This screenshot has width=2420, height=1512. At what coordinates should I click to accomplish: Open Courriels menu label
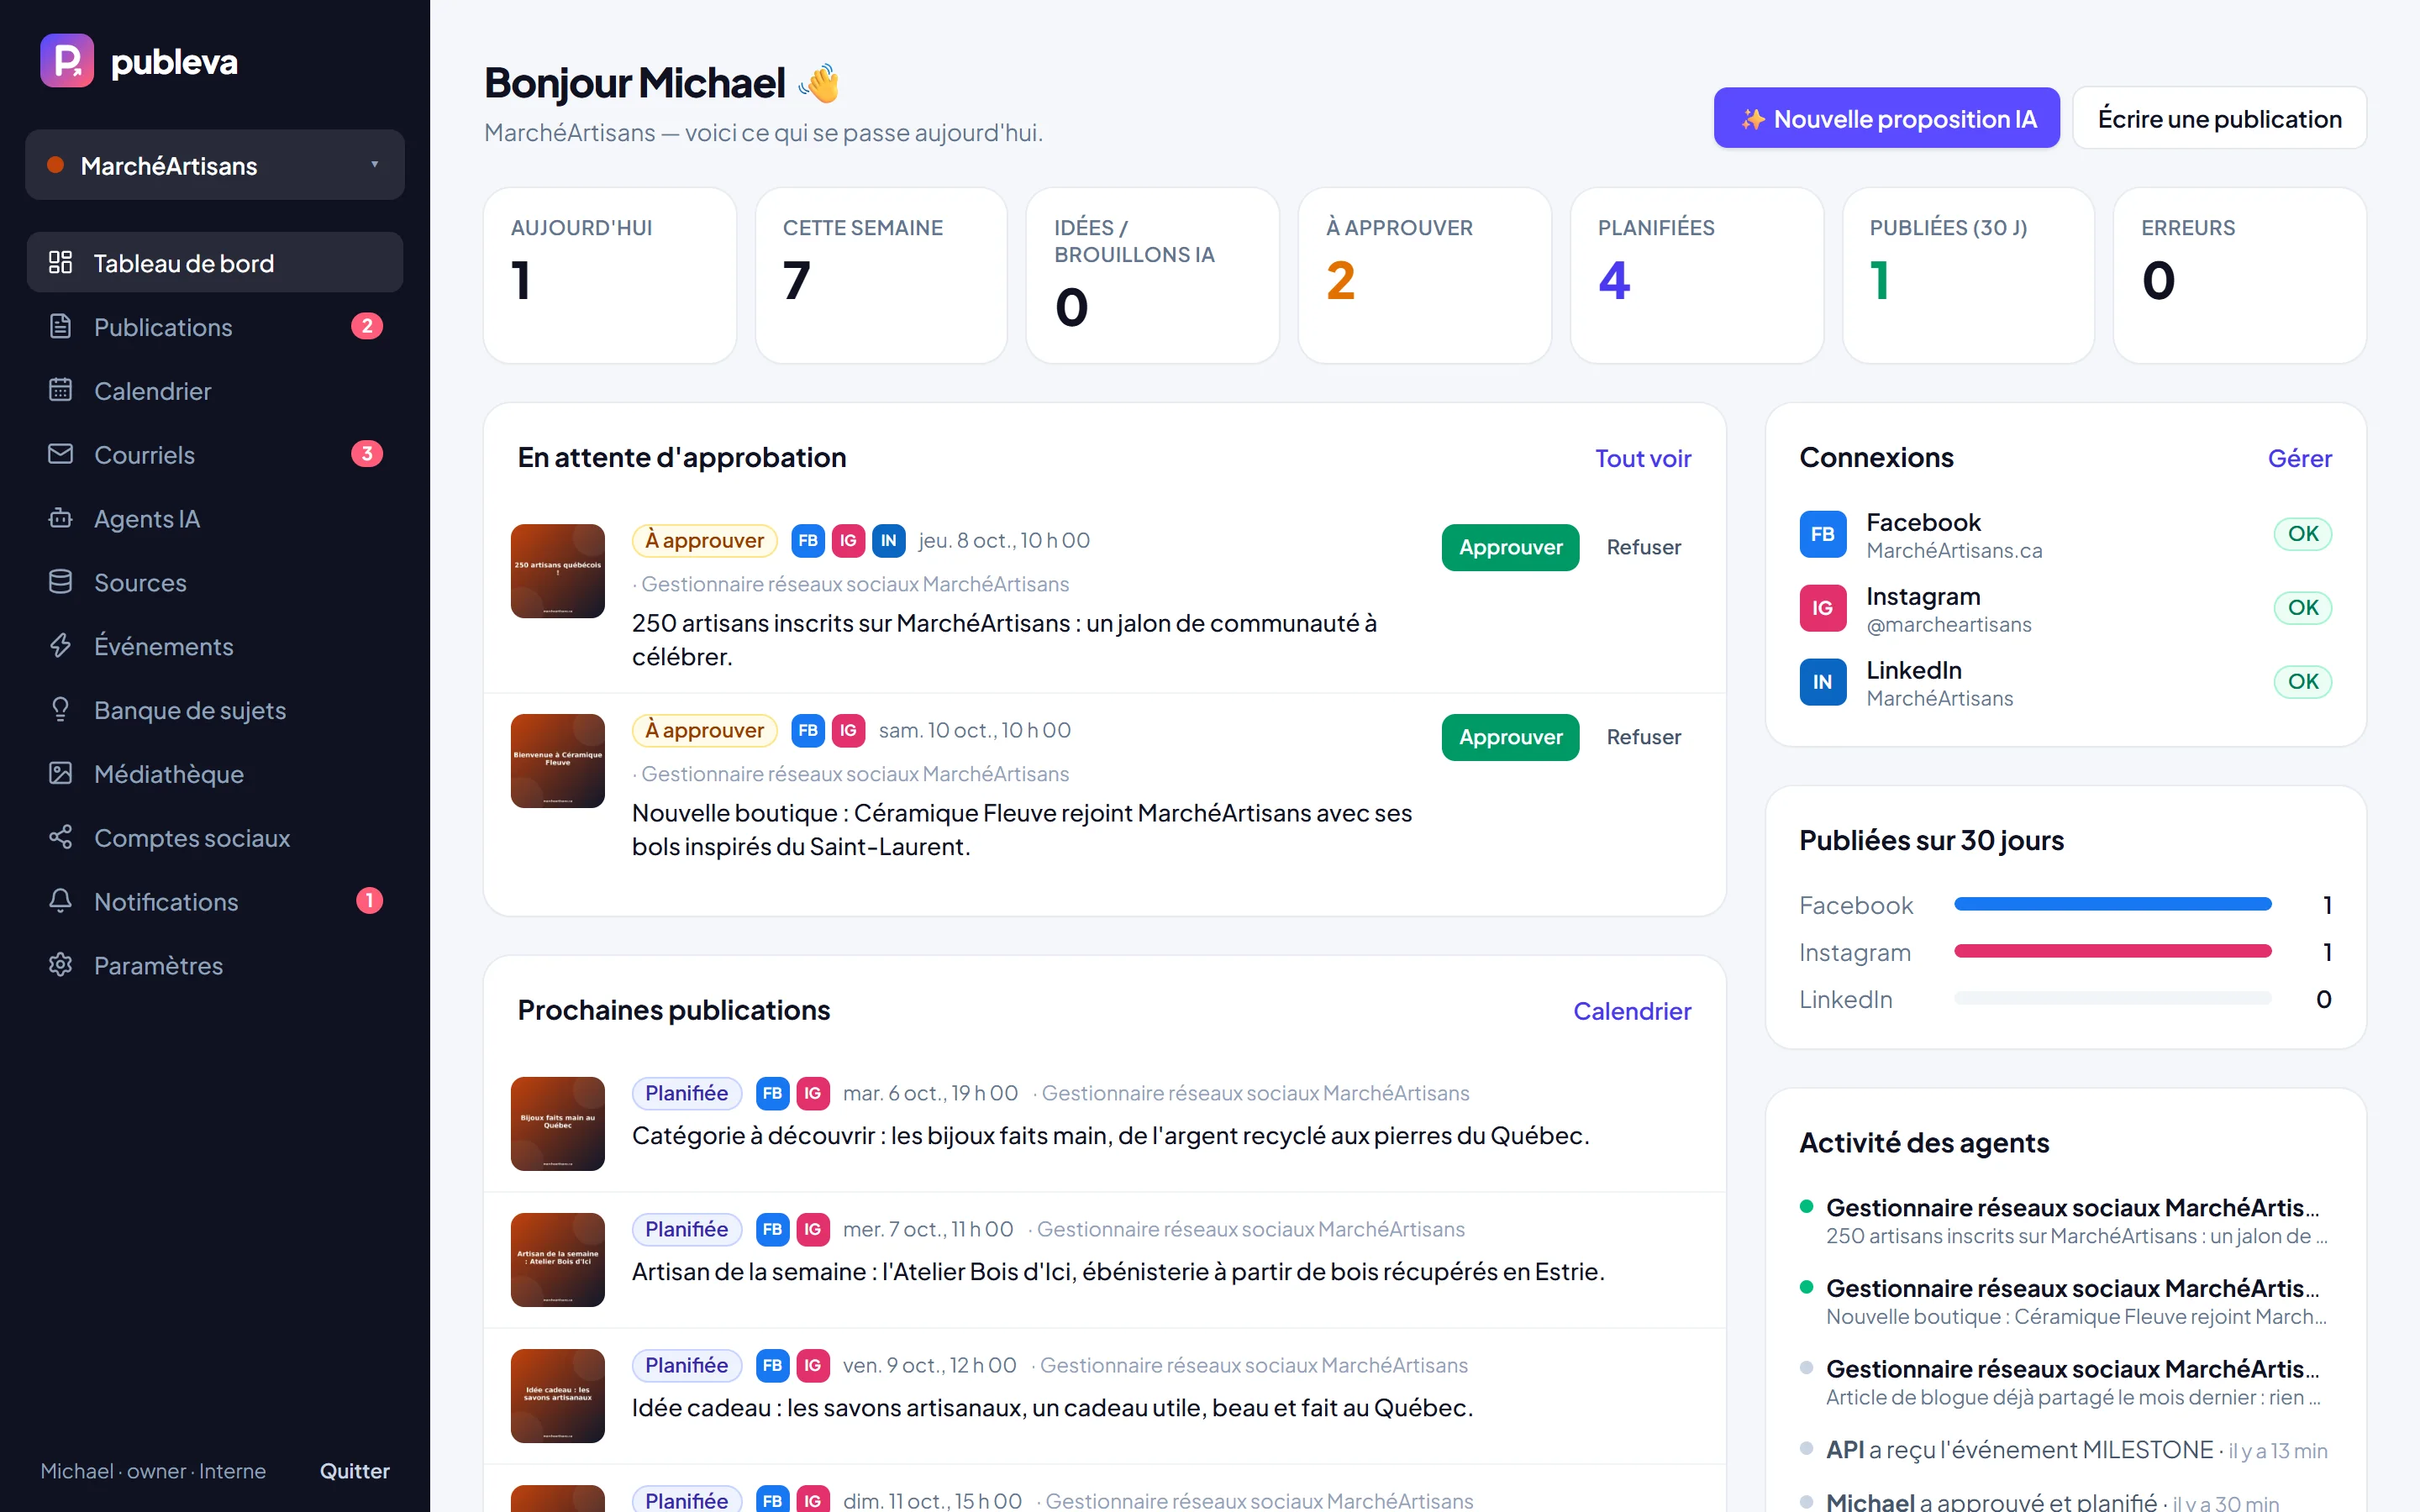pos(145,455)
